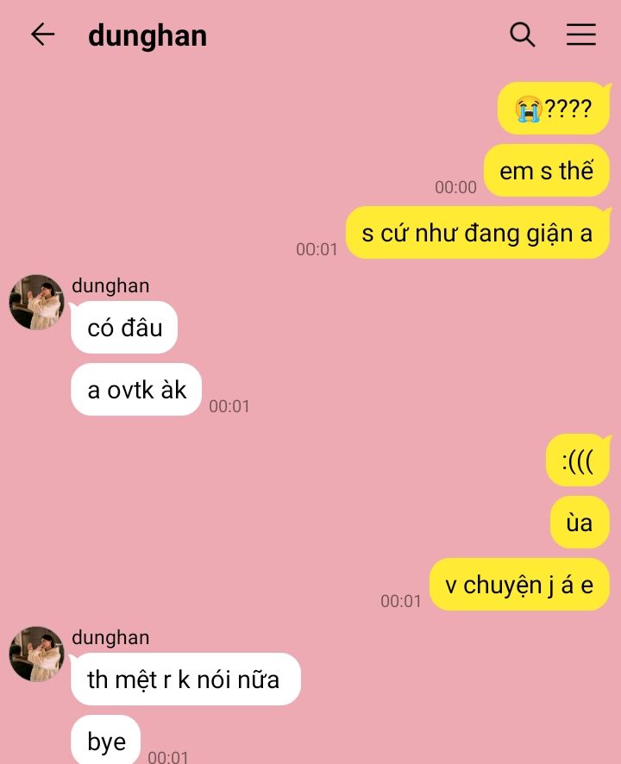Tap the 00:00 timestamp near 'em s thế'
The height and width of the screenshot is (764, 621).
tap(455, 187)
